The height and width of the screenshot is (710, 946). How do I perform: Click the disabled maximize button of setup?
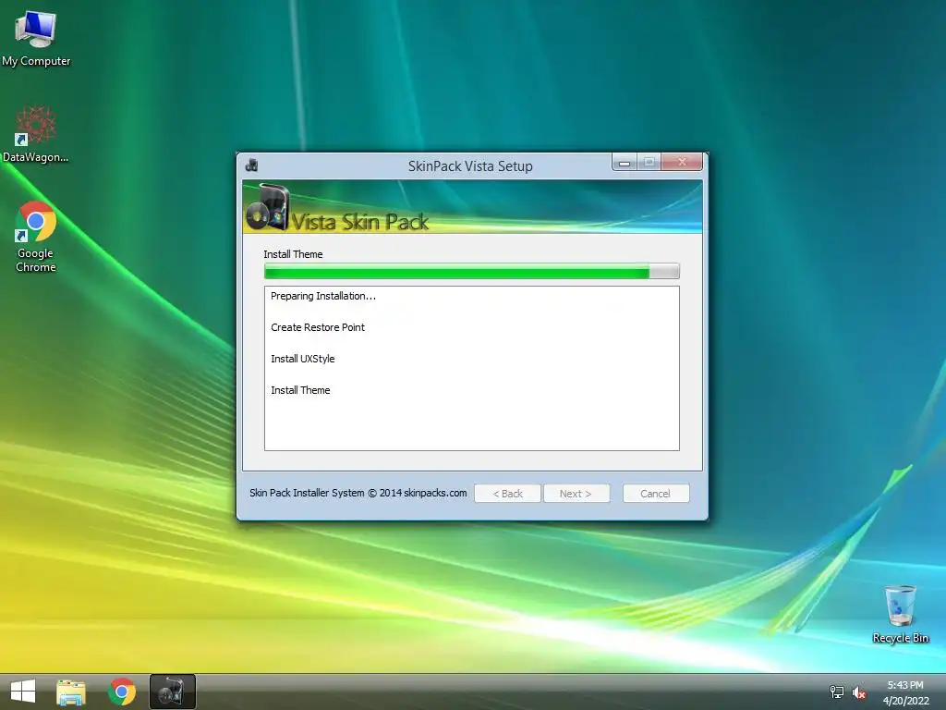coord(649,162)
